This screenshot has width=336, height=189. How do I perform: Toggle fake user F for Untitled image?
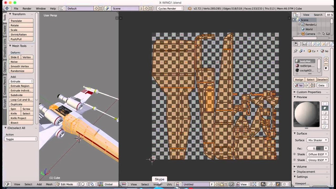212,184
